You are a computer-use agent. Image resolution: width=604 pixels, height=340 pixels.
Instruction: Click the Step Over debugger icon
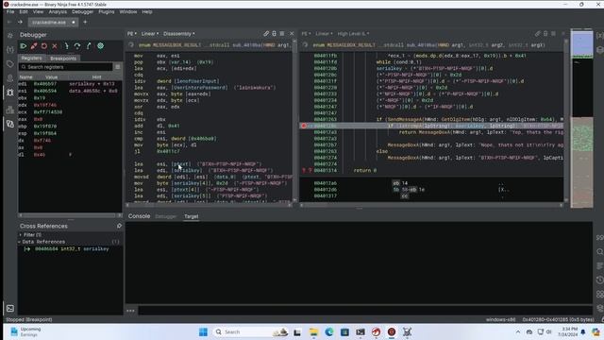pyautogui.click(x=77, y=46)
